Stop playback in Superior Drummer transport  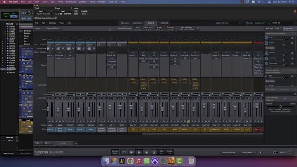click(131, 152)
